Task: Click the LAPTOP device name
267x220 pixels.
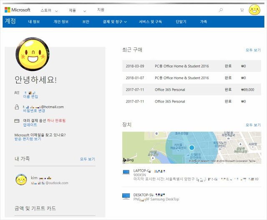Action: pyautogui.click(x=149, y=171)
